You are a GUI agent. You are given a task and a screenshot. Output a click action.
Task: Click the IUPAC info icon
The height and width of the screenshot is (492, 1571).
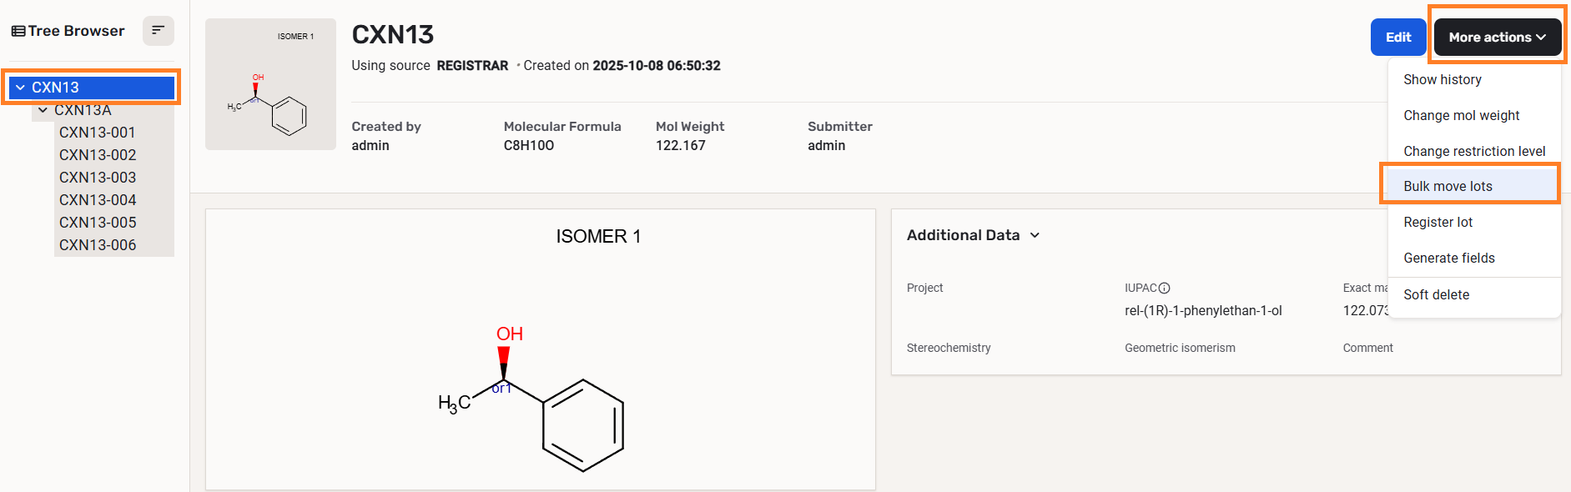(1165, 288)
